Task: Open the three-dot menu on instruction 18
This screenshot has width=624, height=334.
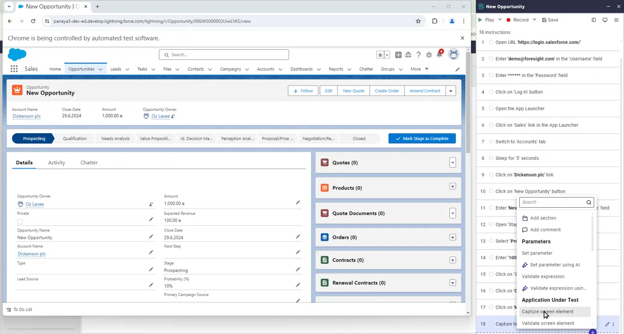Action: pos(613,324)
